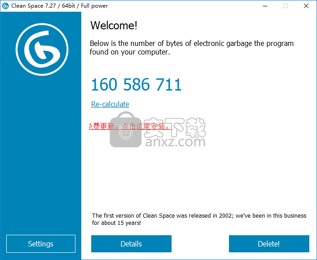317x260 pixels.
Task: Click the Welcome! heading
Action: coord(114,25)
